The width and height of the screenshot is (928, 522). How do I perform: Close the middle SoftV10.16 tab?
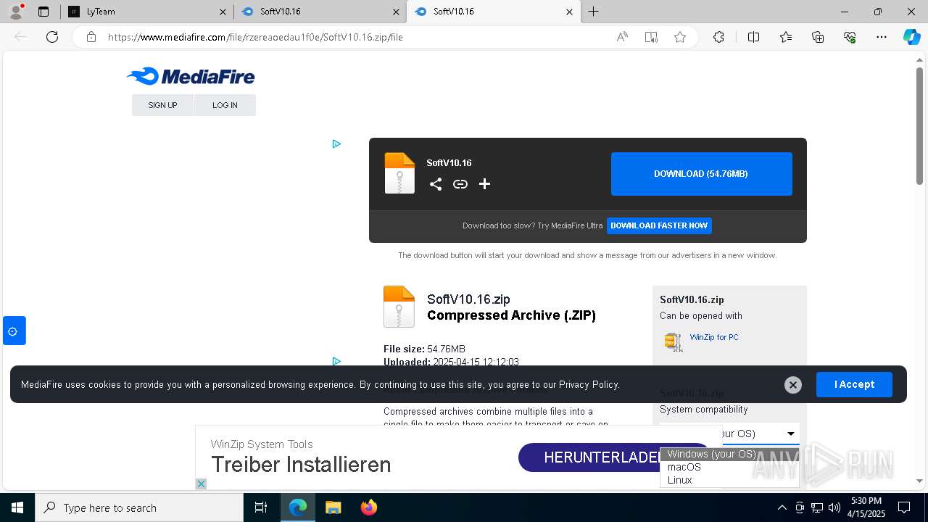[x=397, y=12]
